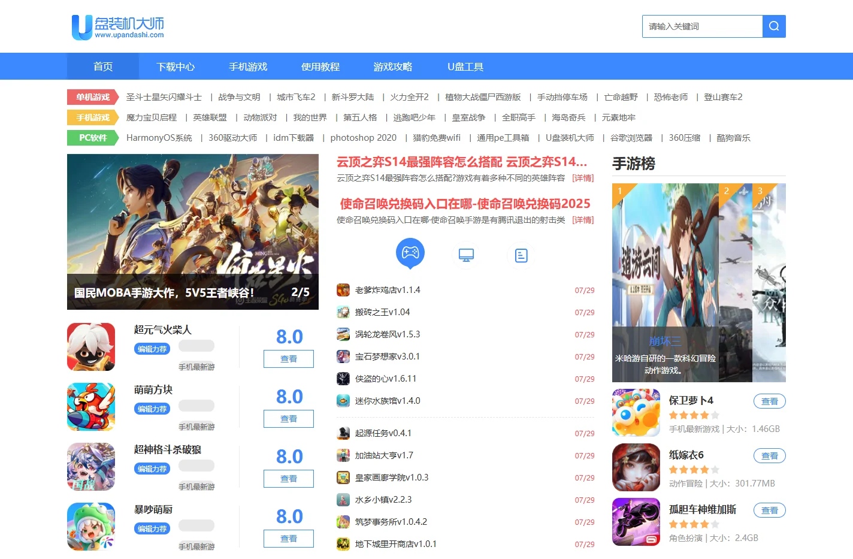Screen dimensions: 853x559
Task: Click icon beside 起源任务v0.4.1
Action: [343, 433]
